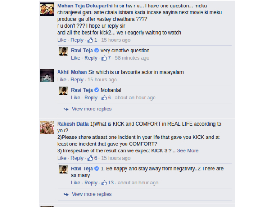Like Ravi Teja's "very creative question" reply

coord(75,58)
